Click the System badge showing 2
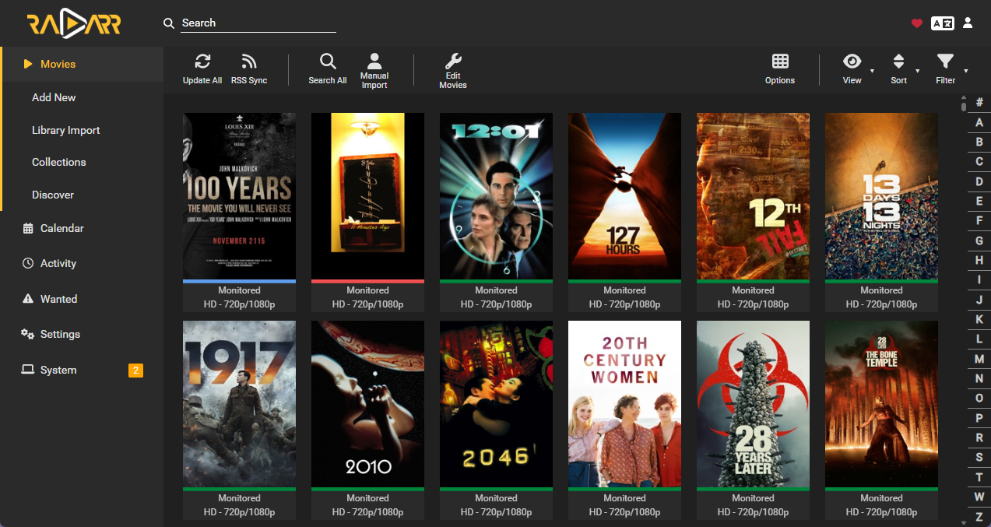The width and height of the screenshot is (991, 527). coord(135,371)
